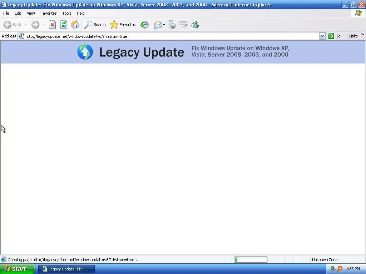The height and width of the screenshot is (274, 366).
Task: Refresh the page using the Refresh icon
Action: [64, 25]
